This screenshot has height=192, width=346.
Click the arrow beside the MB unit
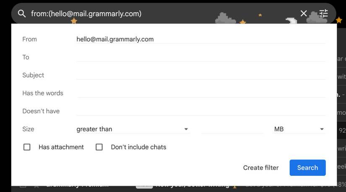tap(322, 129)
